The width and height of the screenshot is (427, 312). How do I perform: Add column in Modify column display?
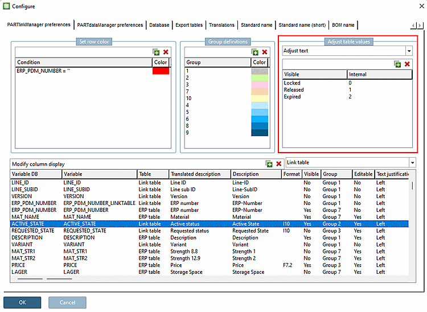click(269, 163)
